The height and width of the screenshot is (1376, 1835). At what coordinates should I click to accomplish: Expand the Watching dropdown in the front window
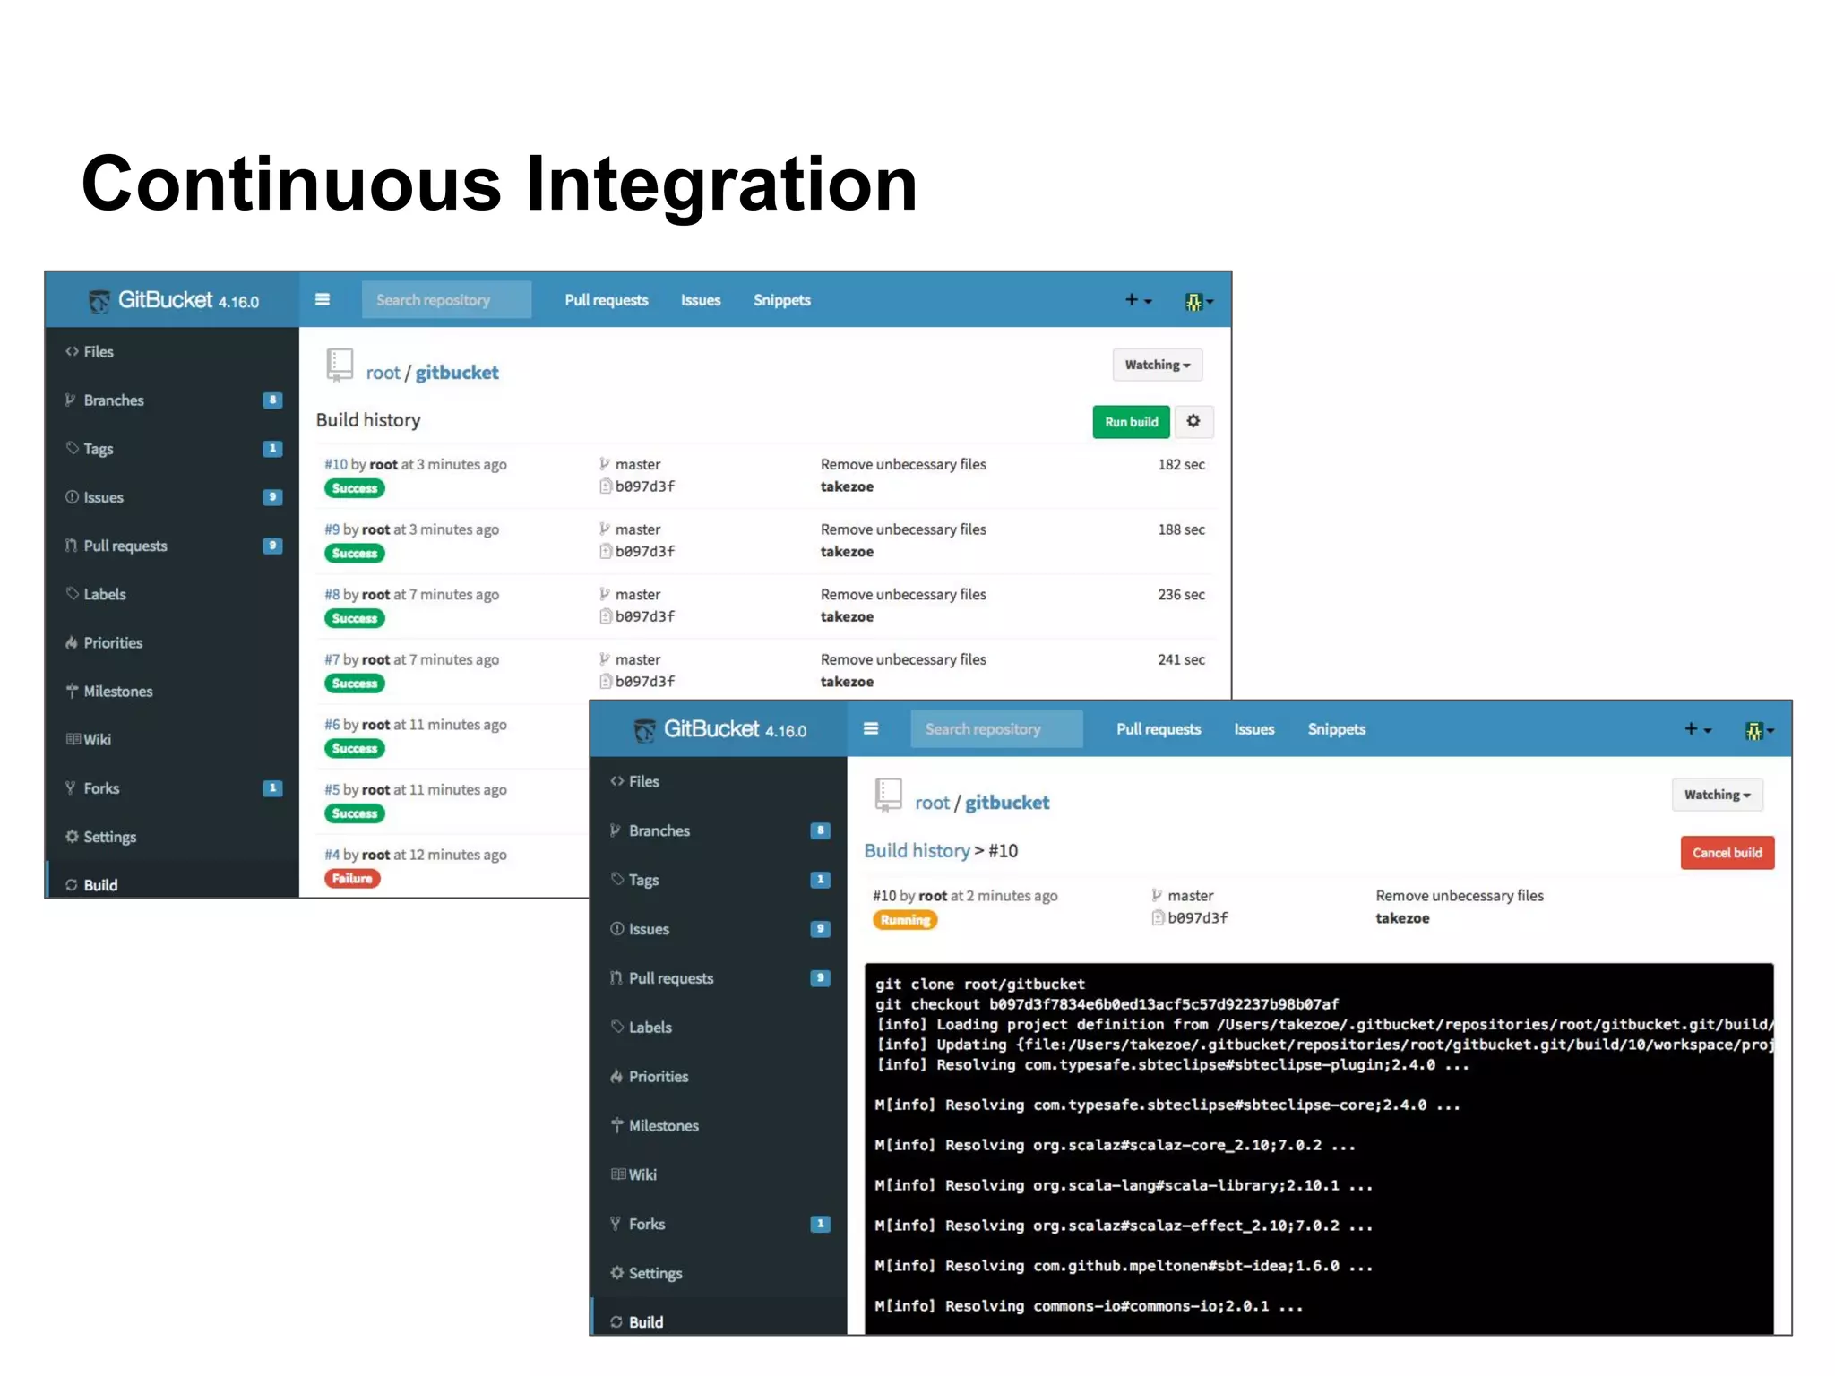click(x=1717, y=795)
